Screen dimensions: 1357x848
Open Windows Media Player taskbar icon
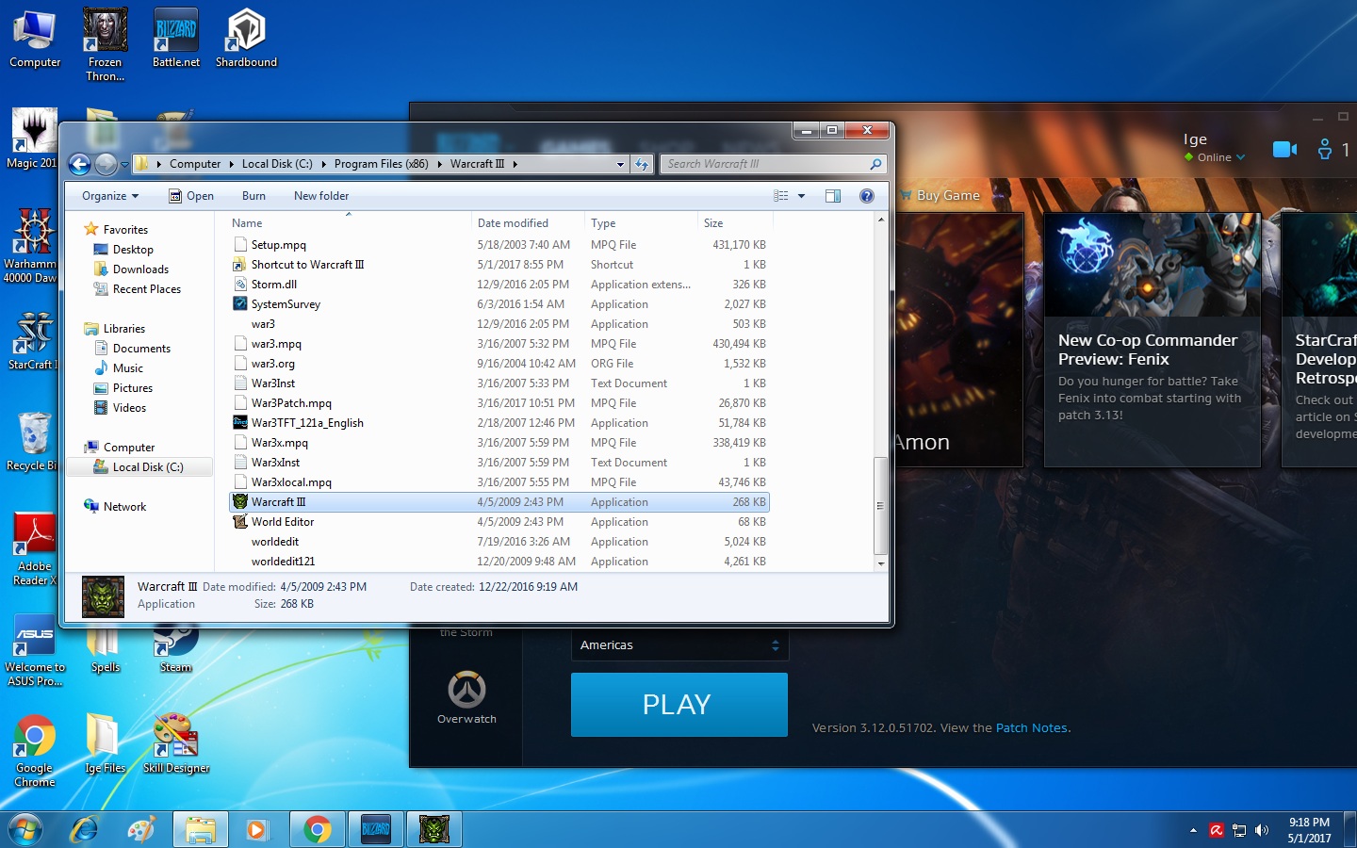click(x=256, y=830)
